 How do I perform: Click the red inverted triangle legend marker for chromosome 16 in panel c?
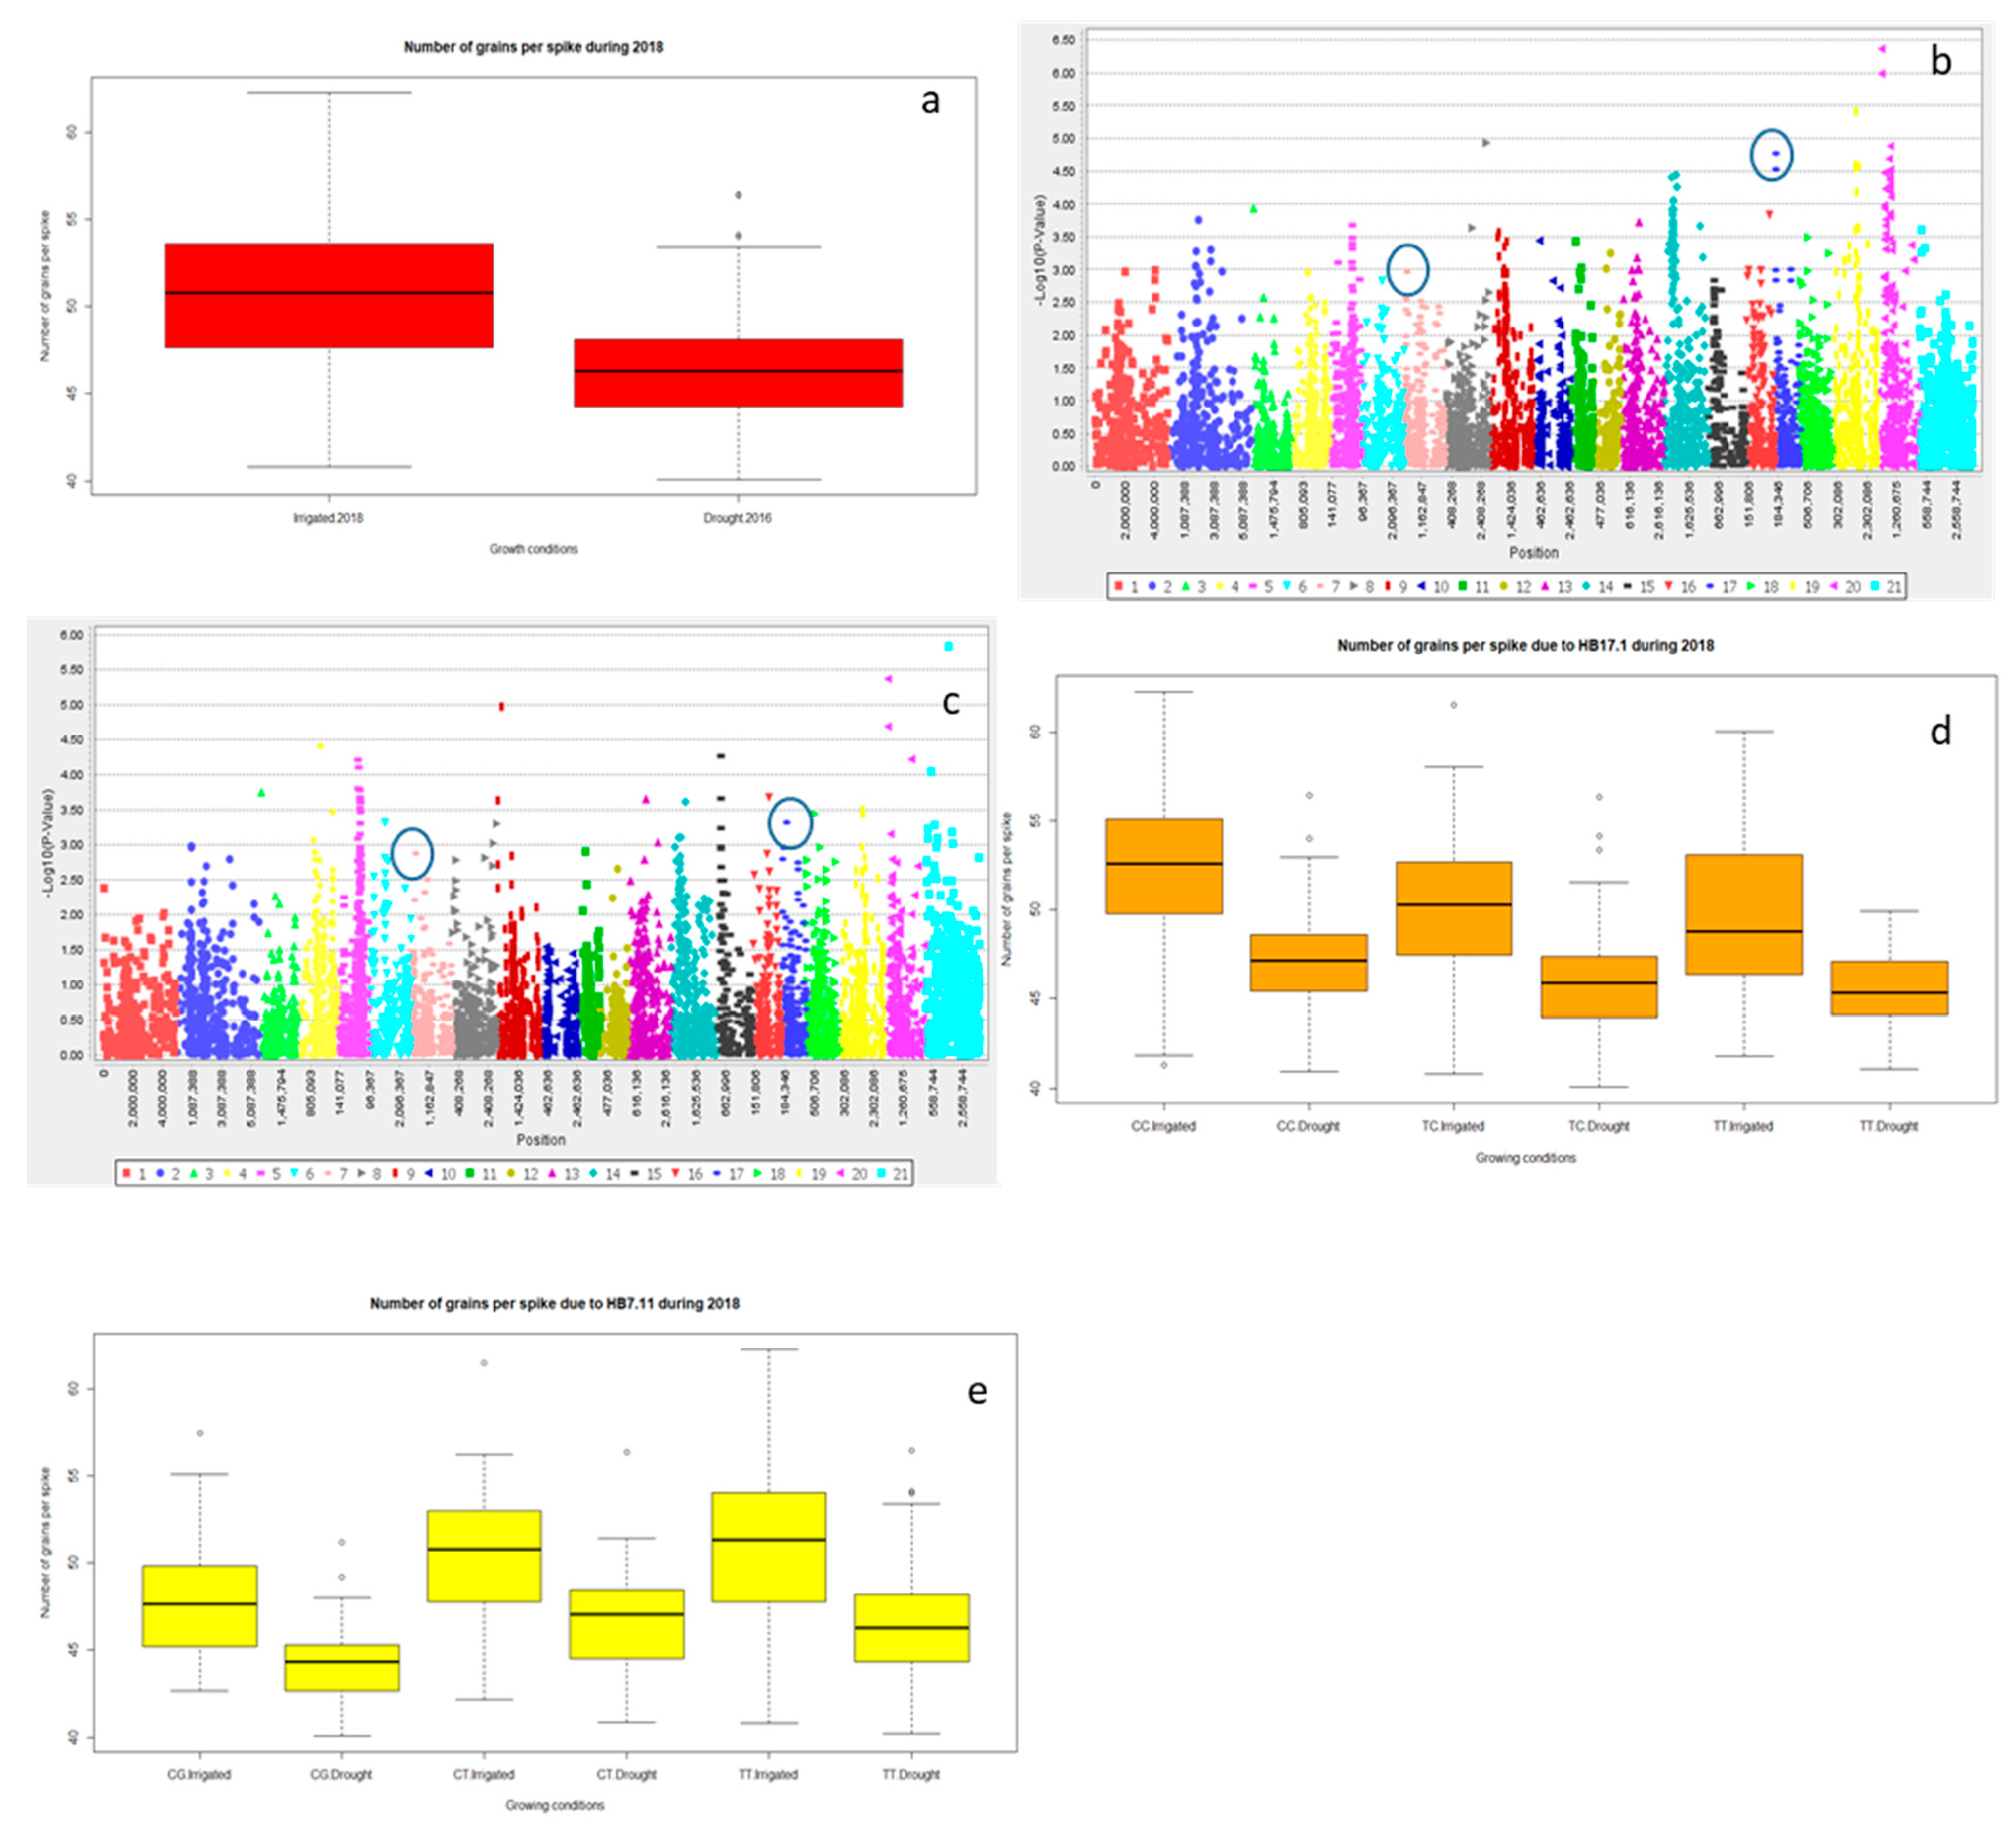pos(675,1173)
